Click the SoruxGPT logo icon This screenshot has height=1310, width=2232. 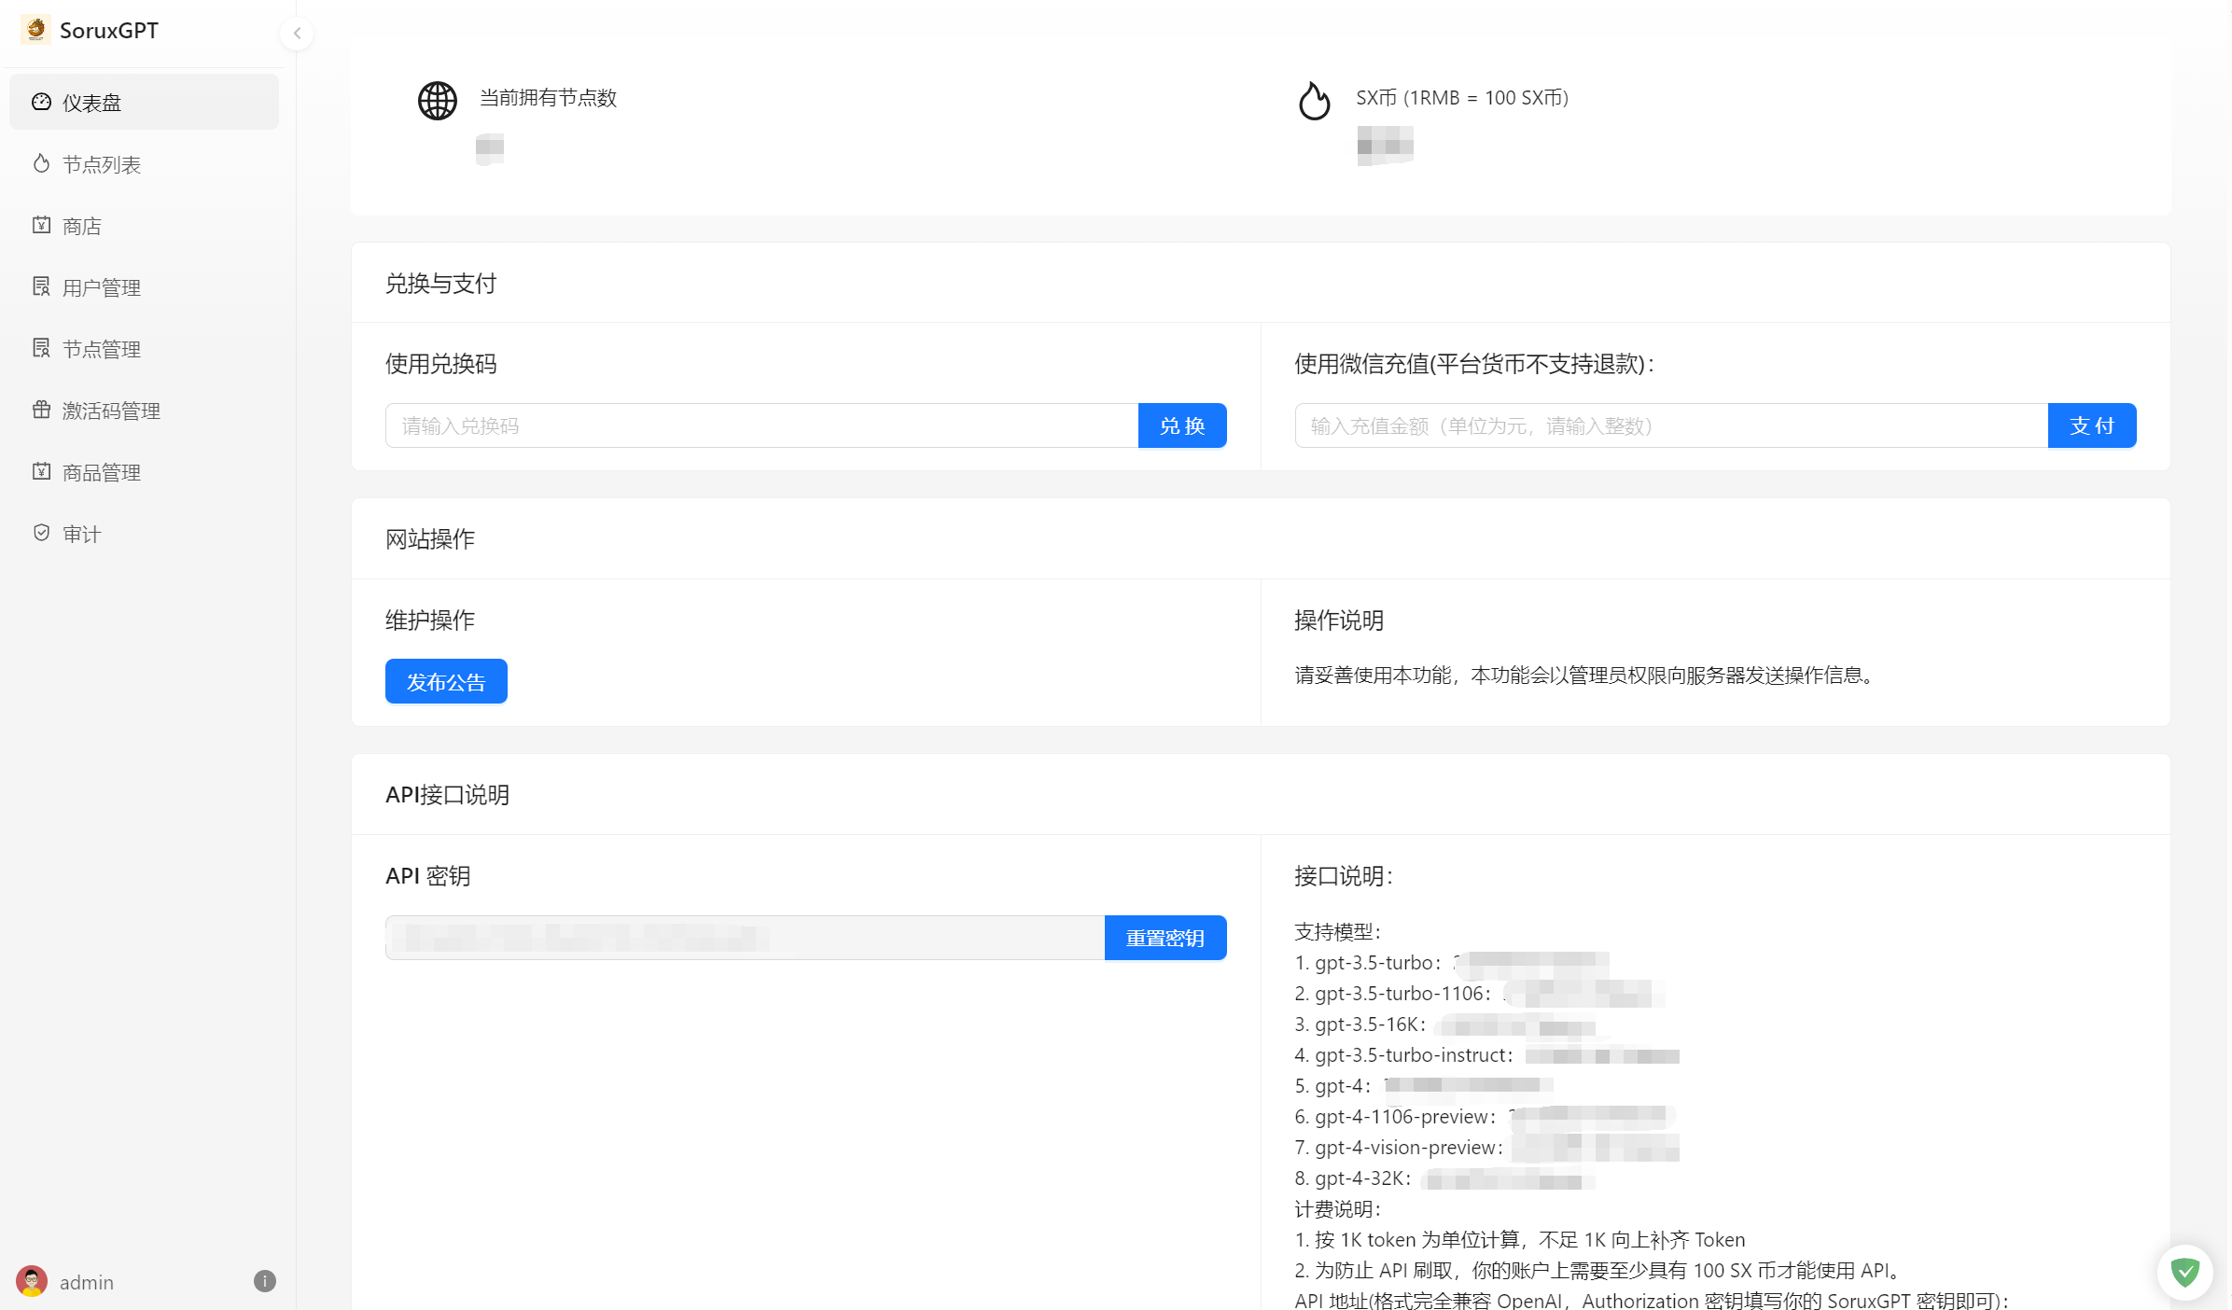[x=36, y=30]
